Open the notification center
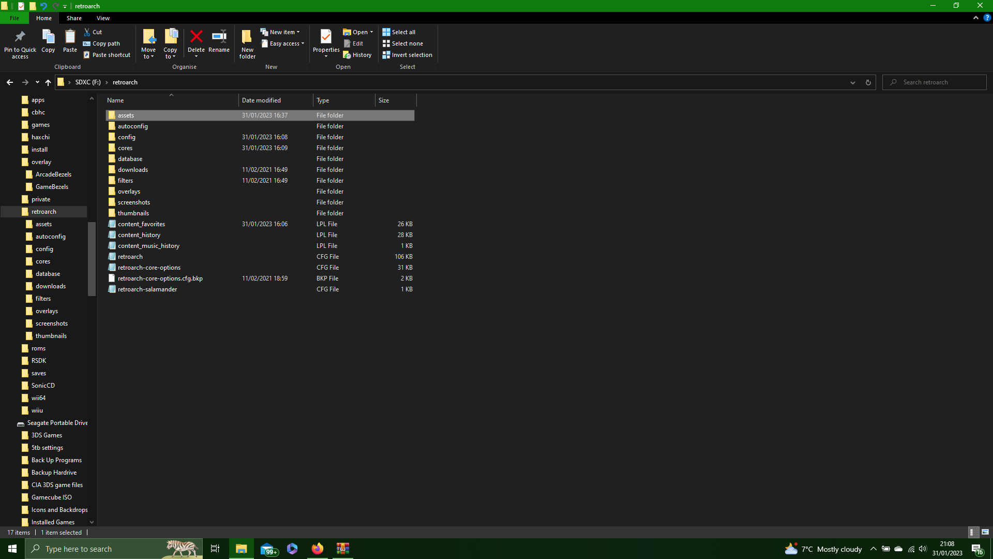The width and height of the screenshot is (993, 559). tap(977, 549)
